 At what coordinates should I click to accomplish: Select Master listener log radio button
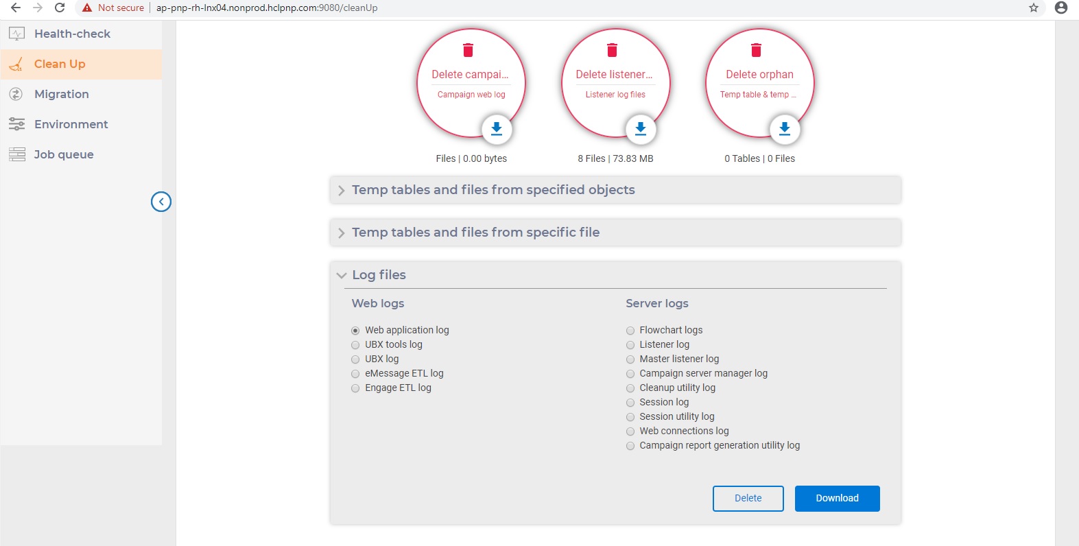(x=630, y=359)
